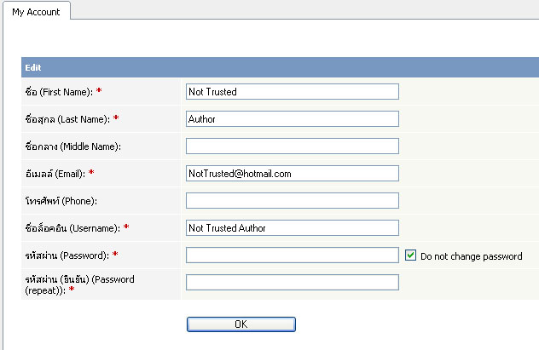
Task: Select the Password input box
Action: 293,255
